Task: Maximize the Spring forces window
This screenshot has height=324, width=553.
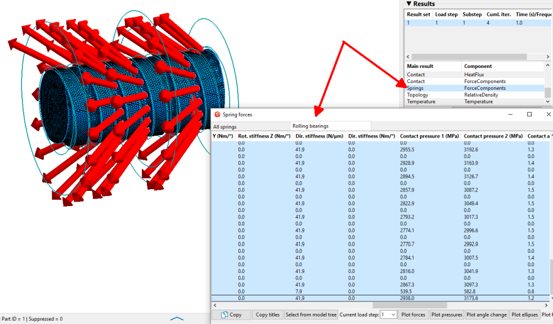Action: click(529, 114)
